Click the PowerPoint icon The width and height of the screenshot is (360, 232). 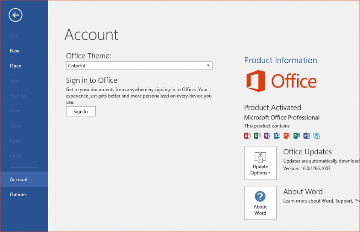click(287, 136)
